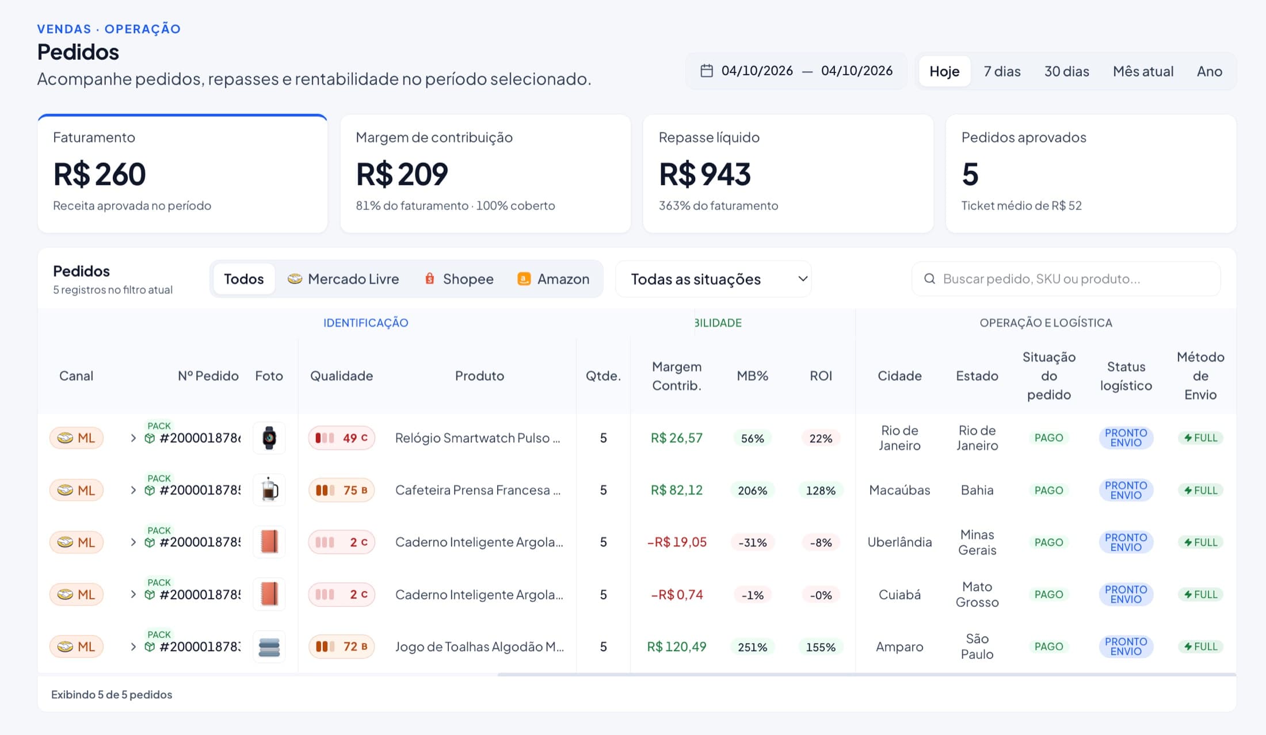Expand the Jogo de Toalhas pack row
The height and width of the screenshot is (735, 1266).
(133, 647)
